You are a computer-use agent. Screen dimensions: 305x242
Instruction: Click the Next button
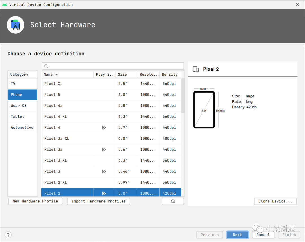click(x=237, y=235)
